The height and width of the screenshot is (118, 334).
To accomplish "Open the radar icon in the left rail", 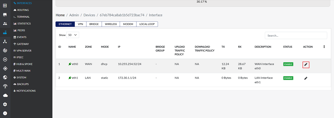I will coord(5,50).
